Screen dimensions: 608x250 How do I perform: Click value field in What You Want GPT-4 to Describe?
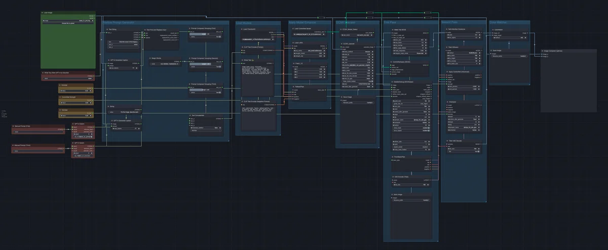coord(68,78)
